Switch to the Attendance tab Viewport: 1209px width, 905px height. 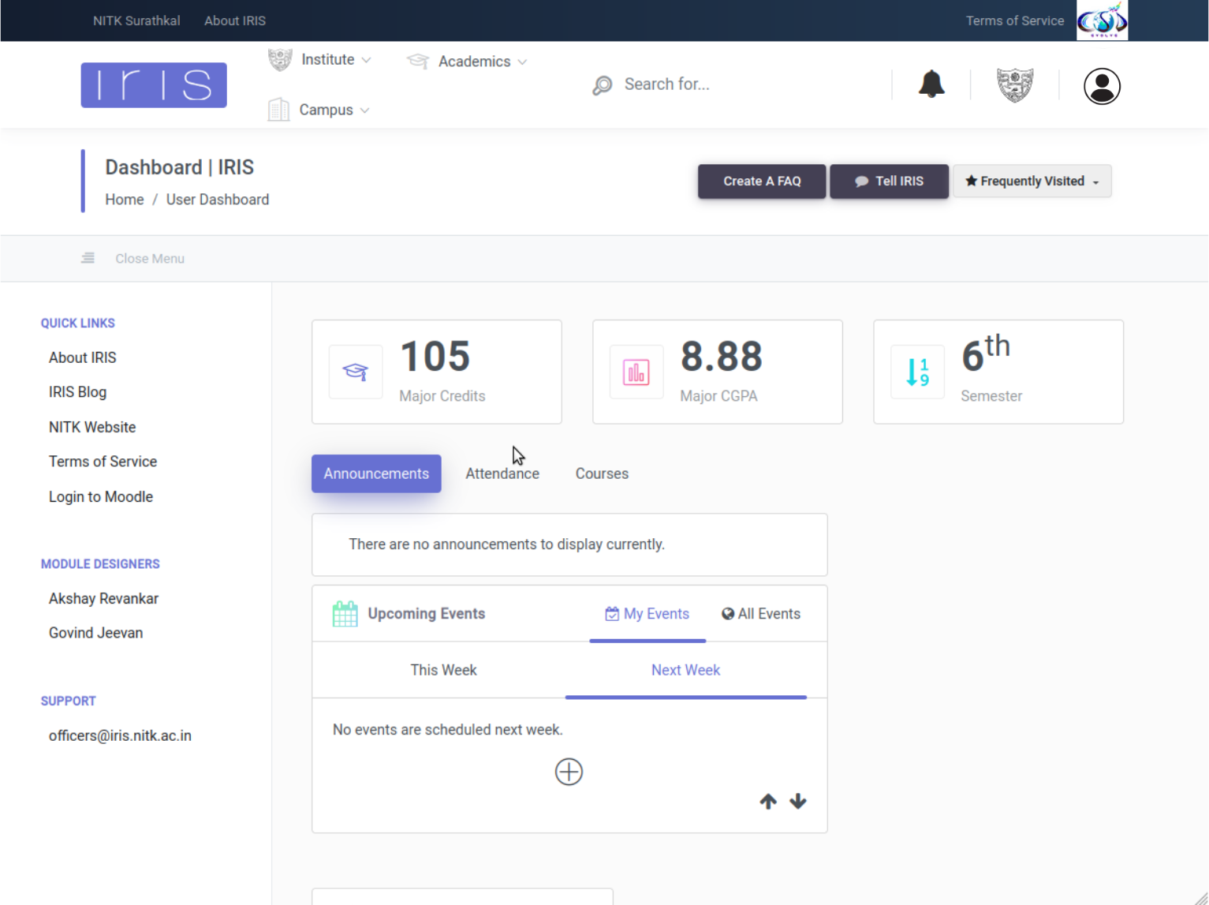tap(502, 473)
